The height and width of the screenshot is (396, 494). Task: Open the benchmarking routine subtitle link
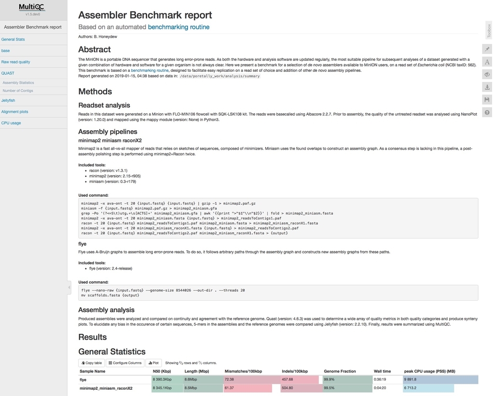[178, 27]
